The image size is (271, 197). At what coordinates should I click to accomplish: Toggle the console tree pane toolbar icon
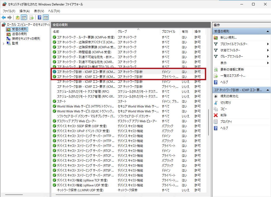tap(24, 17)
